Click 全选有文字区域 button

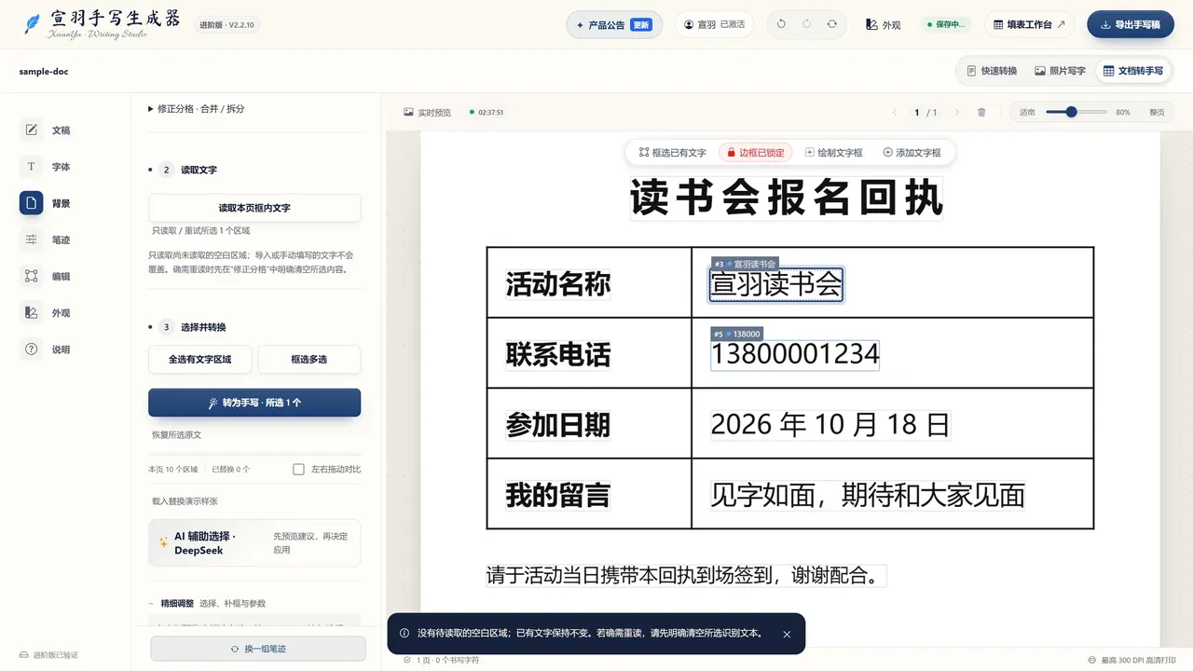(199, 359)
